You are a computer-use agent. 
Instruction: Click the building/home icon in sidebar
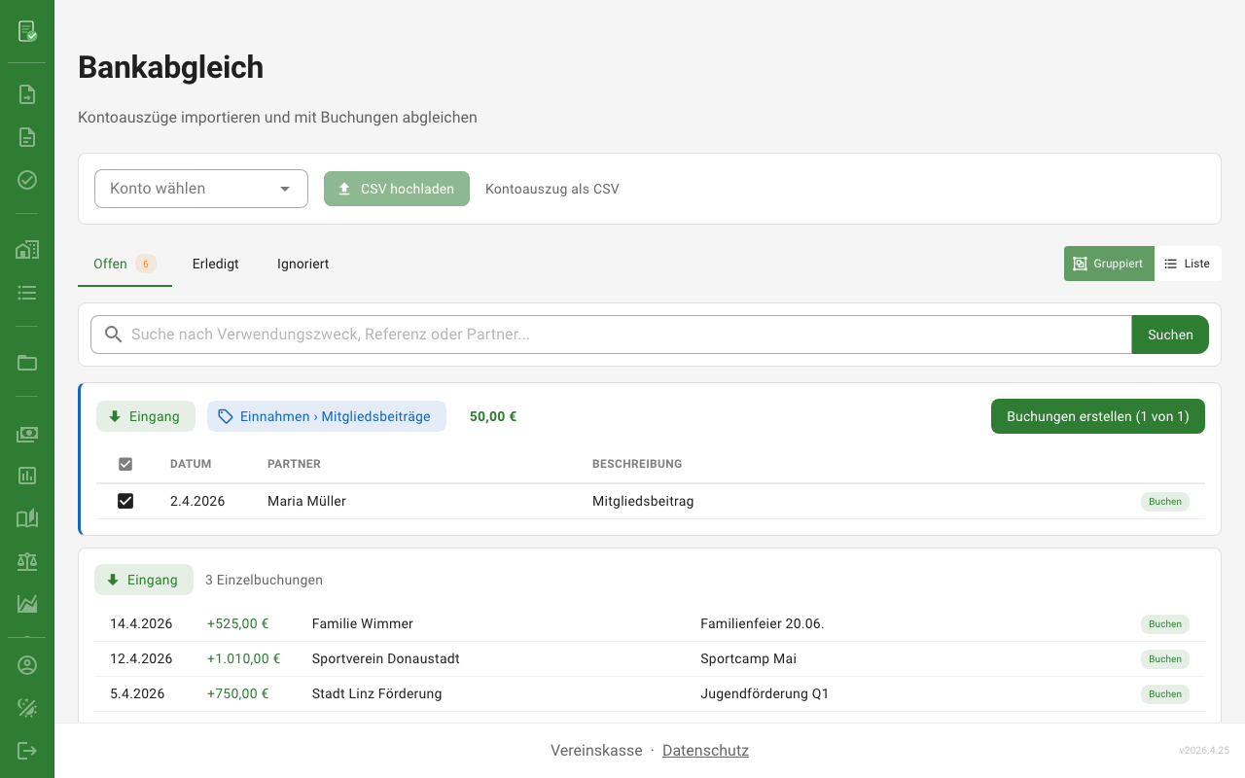(27, 250)
